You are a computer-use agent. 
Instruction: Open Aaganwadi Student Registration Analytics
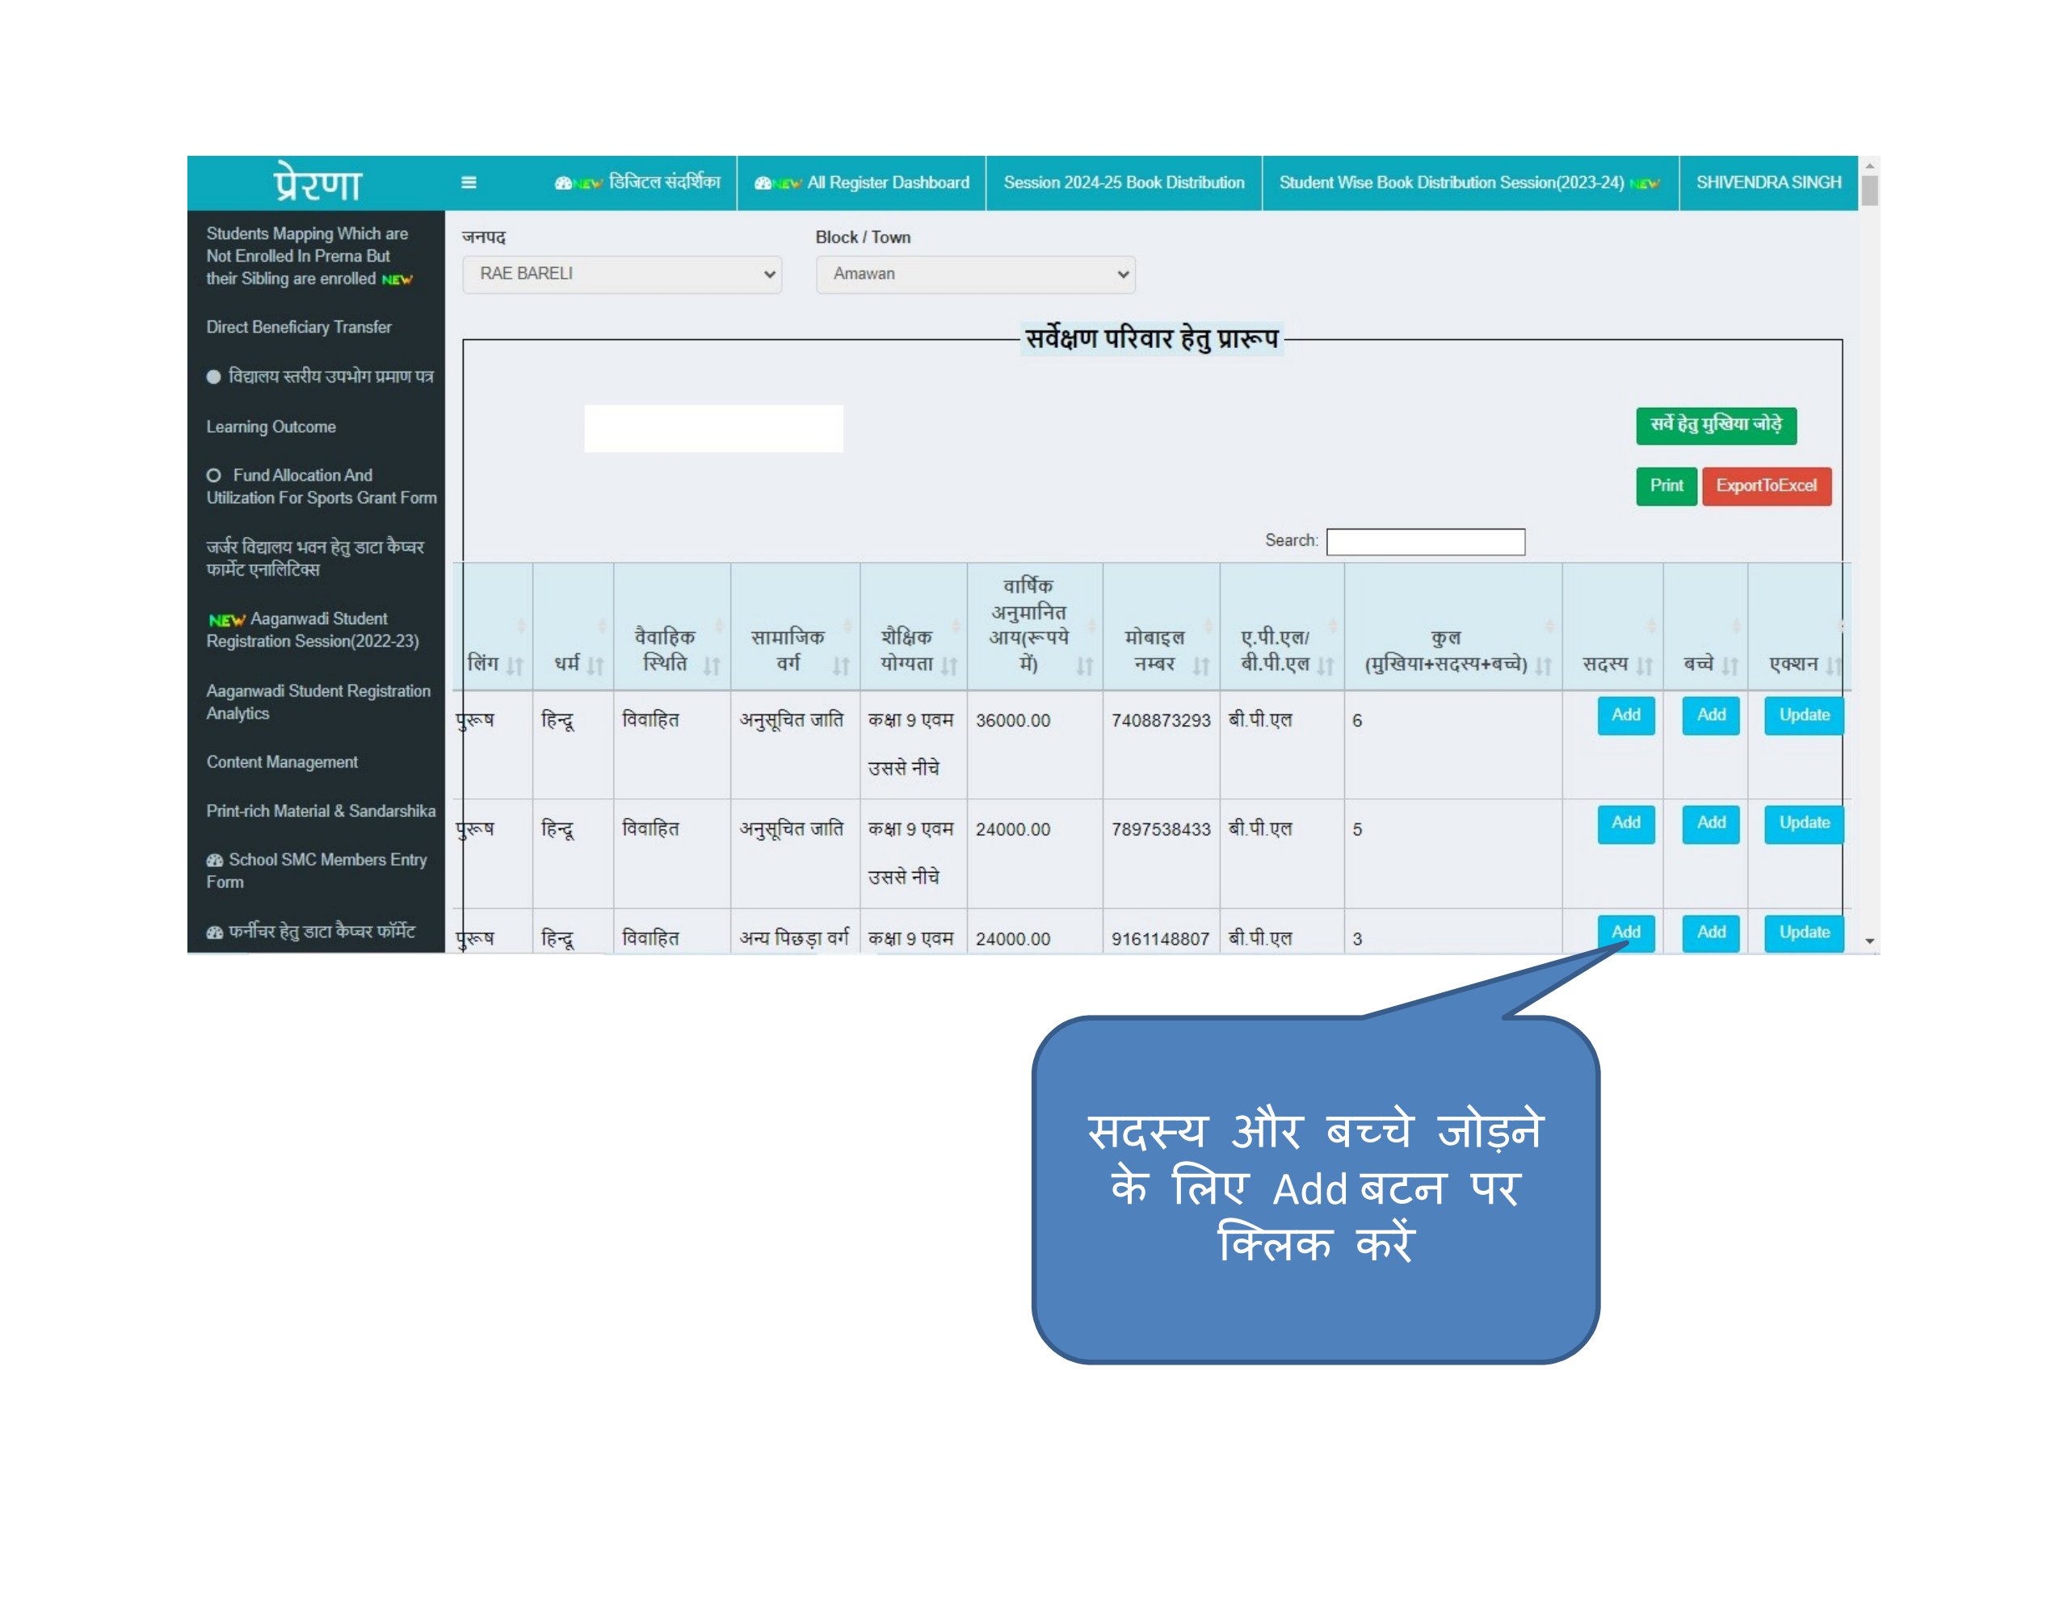(x=318, y=702)
